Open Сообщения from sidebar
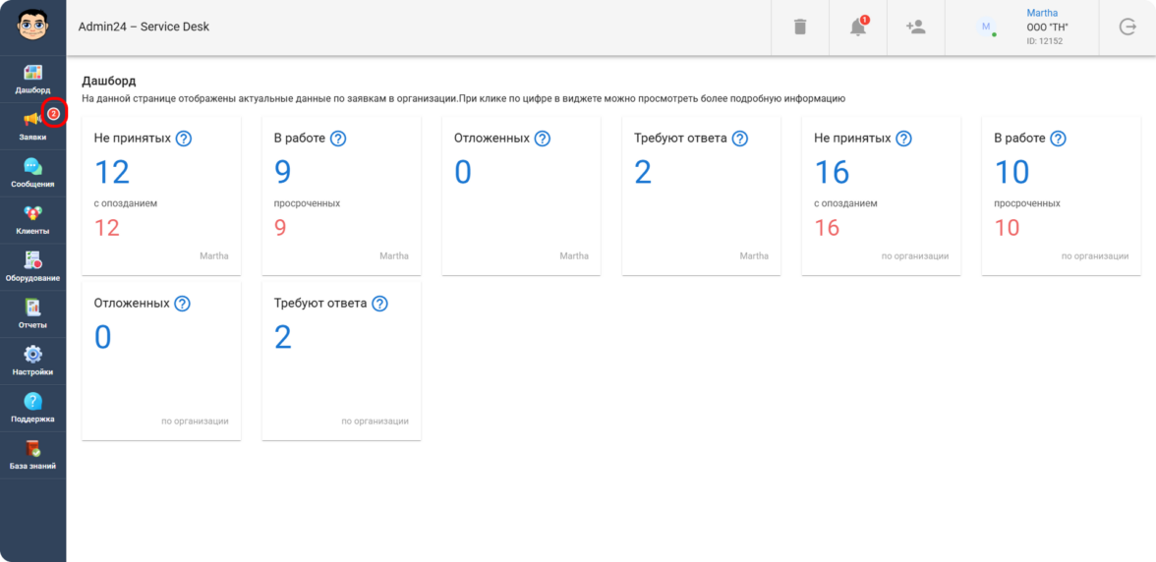The height and width of the screenshot is (562, 1156). pos(32,171)
